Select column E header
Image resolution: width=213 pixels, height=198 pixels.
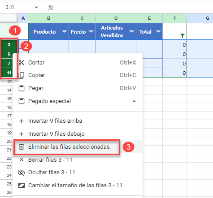(x=149, y=18)
